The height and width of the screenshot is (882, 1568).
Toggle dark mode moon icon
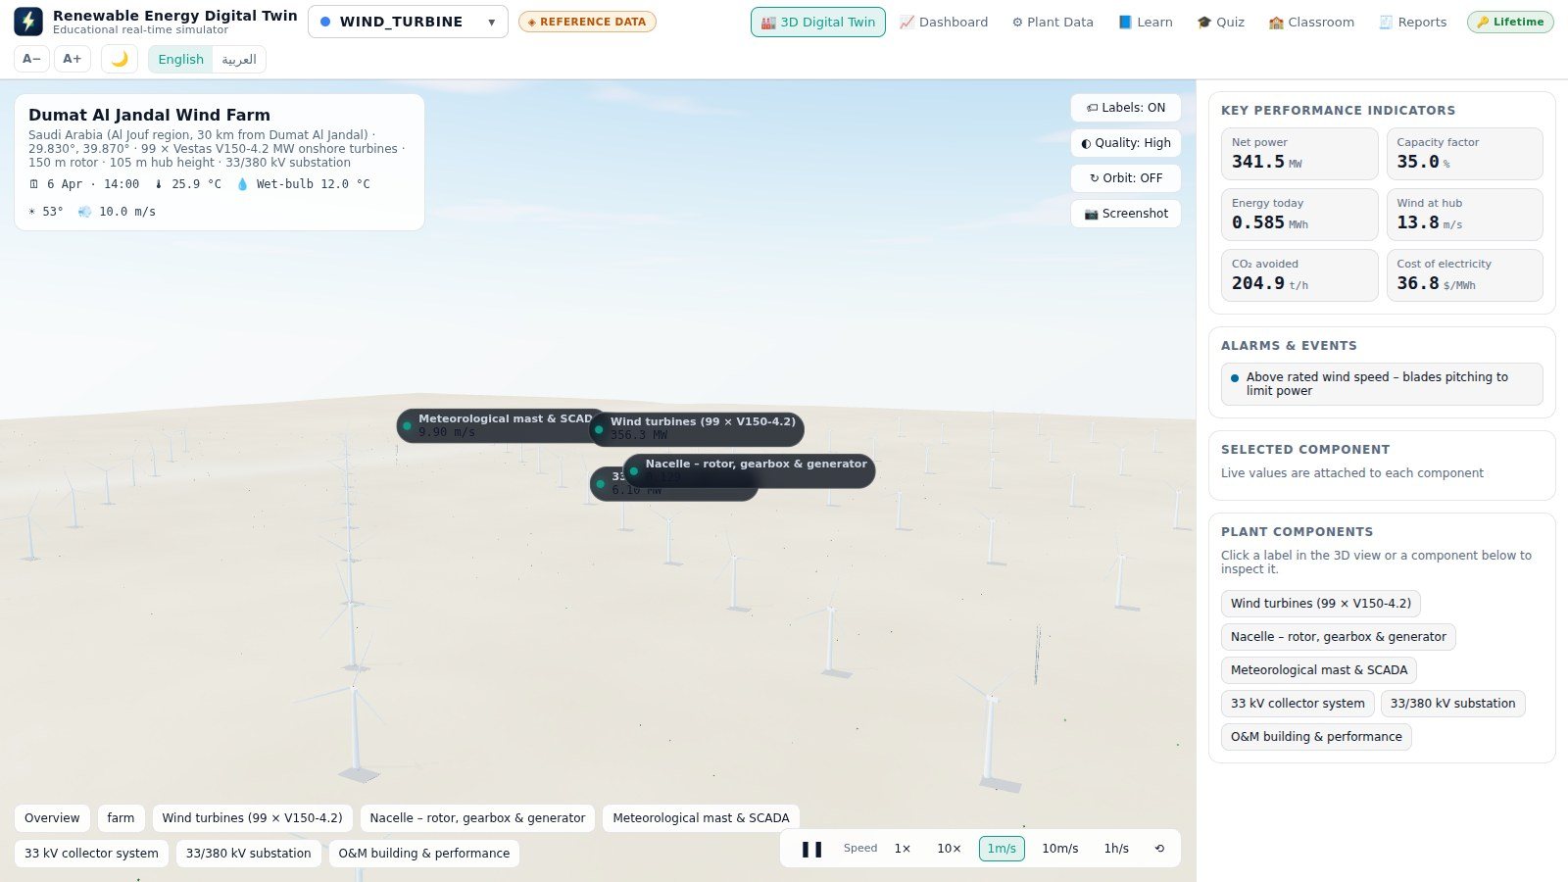[x=120, y=59]
